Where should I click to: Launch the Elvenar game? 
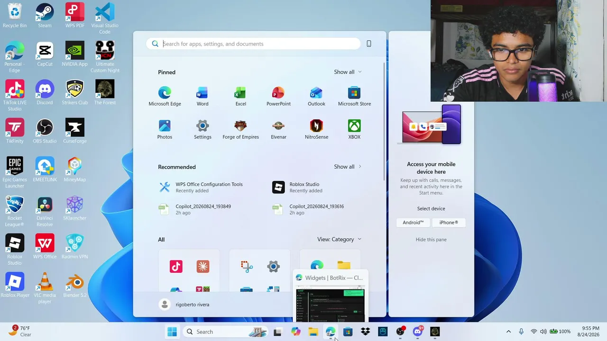pos(278,130)
